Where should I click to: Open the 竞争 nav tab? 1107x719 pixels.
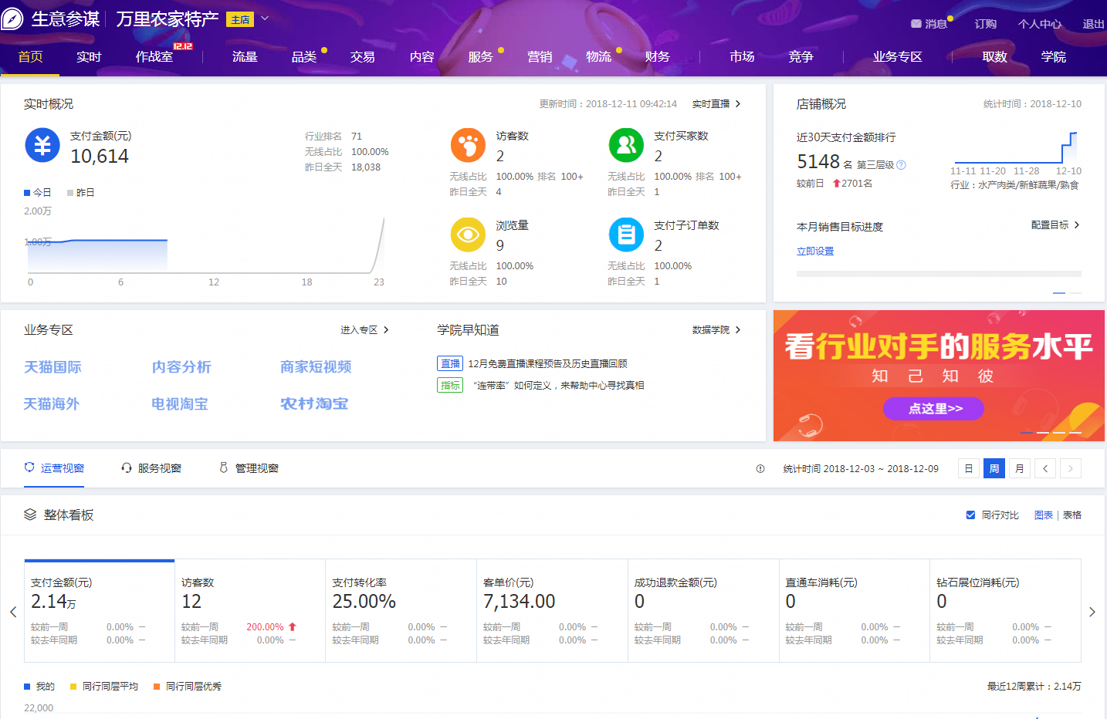point(801,56)
